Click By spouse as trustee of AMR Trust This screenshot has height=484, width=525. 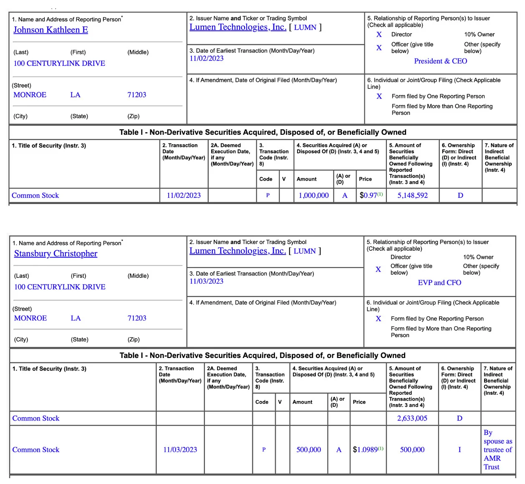[x=498, y=450]
